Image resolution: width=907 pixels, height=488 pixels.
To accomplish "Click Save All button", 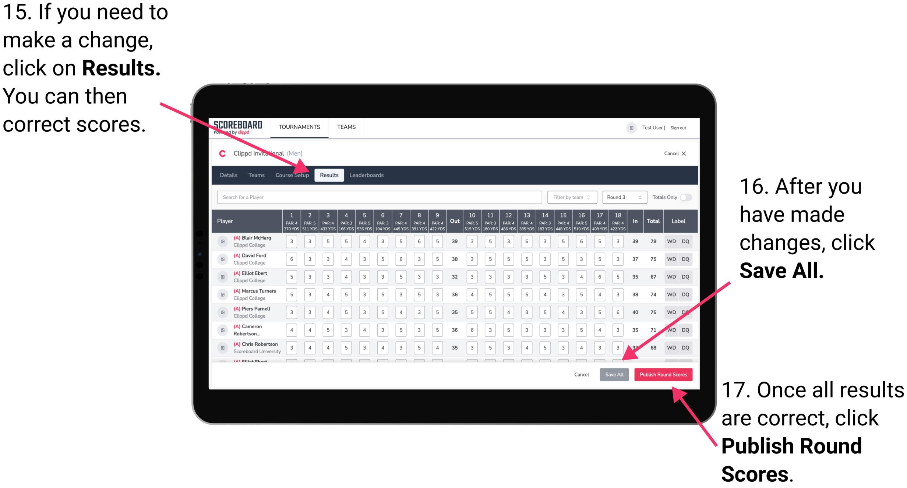I will pyautogui.click(x=614, y=374).
